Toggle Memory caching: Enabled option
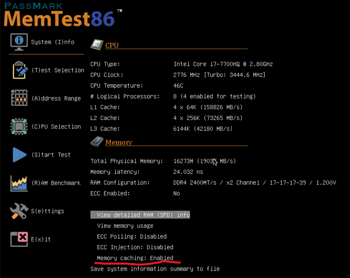 coord(135,258)
